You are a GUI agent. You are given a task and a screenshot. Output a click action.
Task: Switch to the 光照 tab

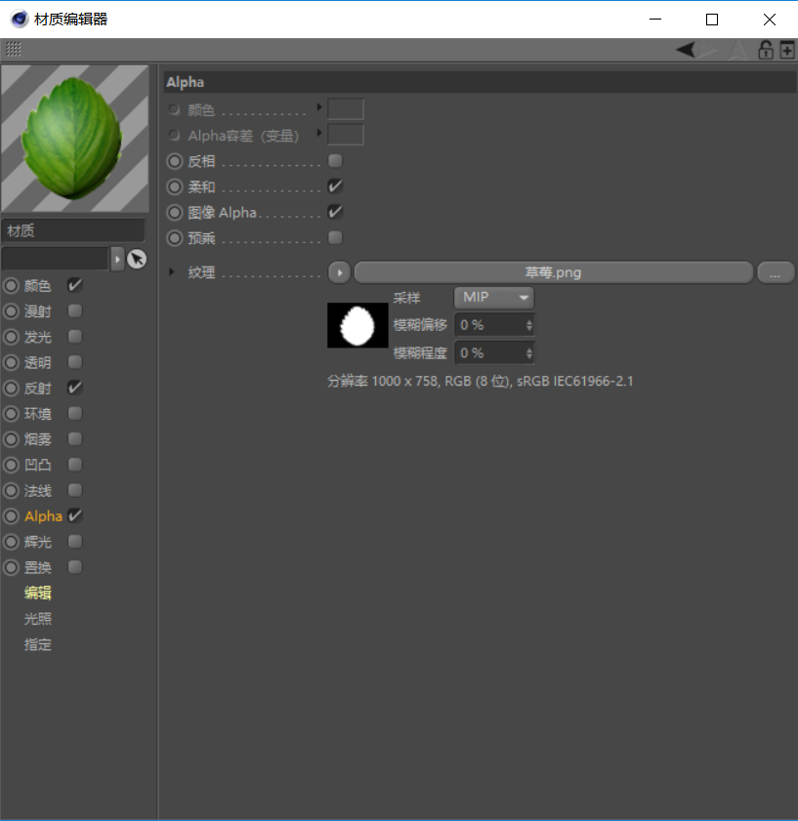click(37, 618)
